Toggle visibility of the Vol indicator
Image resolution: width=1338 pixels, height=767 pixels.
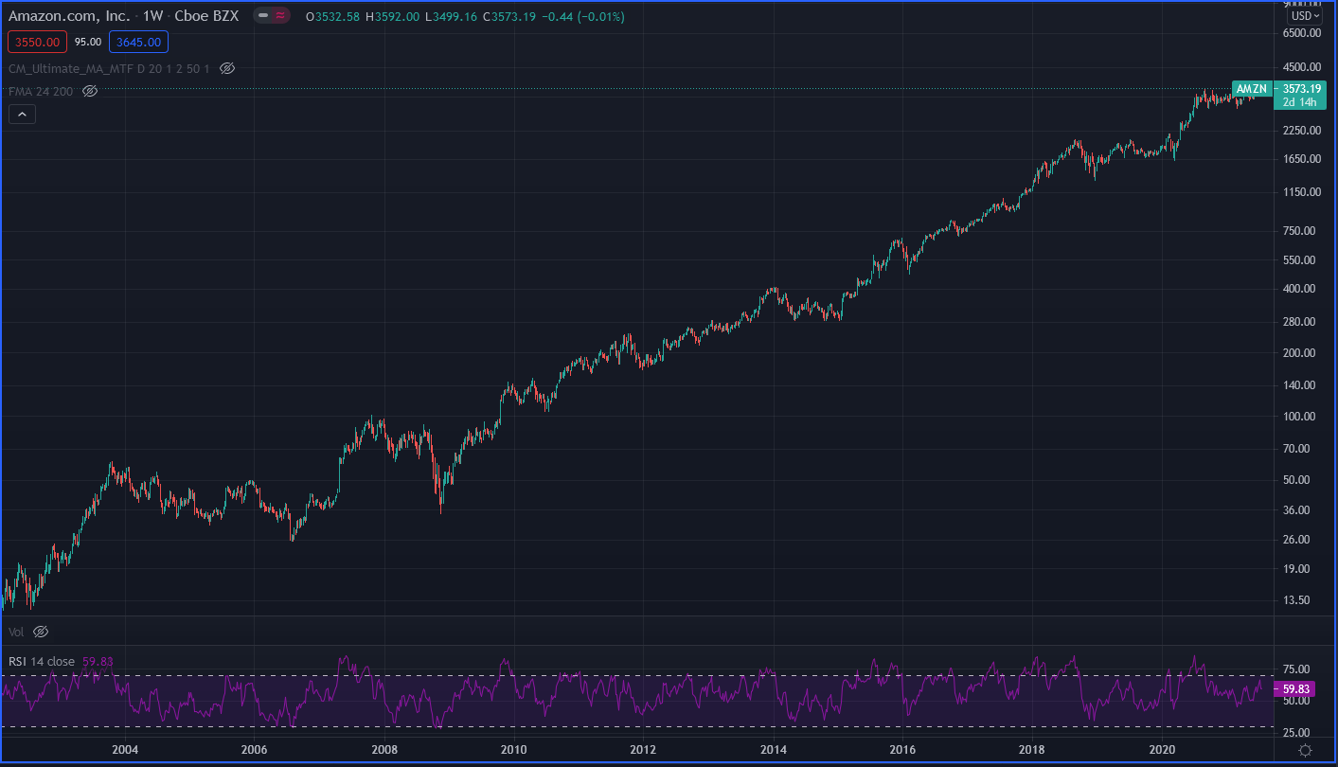tap(40, 631)
